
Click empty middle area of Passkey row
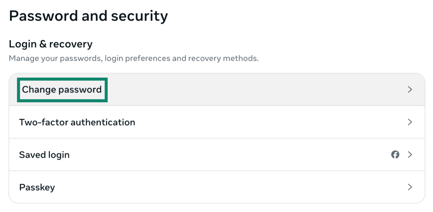click(x=230, y=187)
